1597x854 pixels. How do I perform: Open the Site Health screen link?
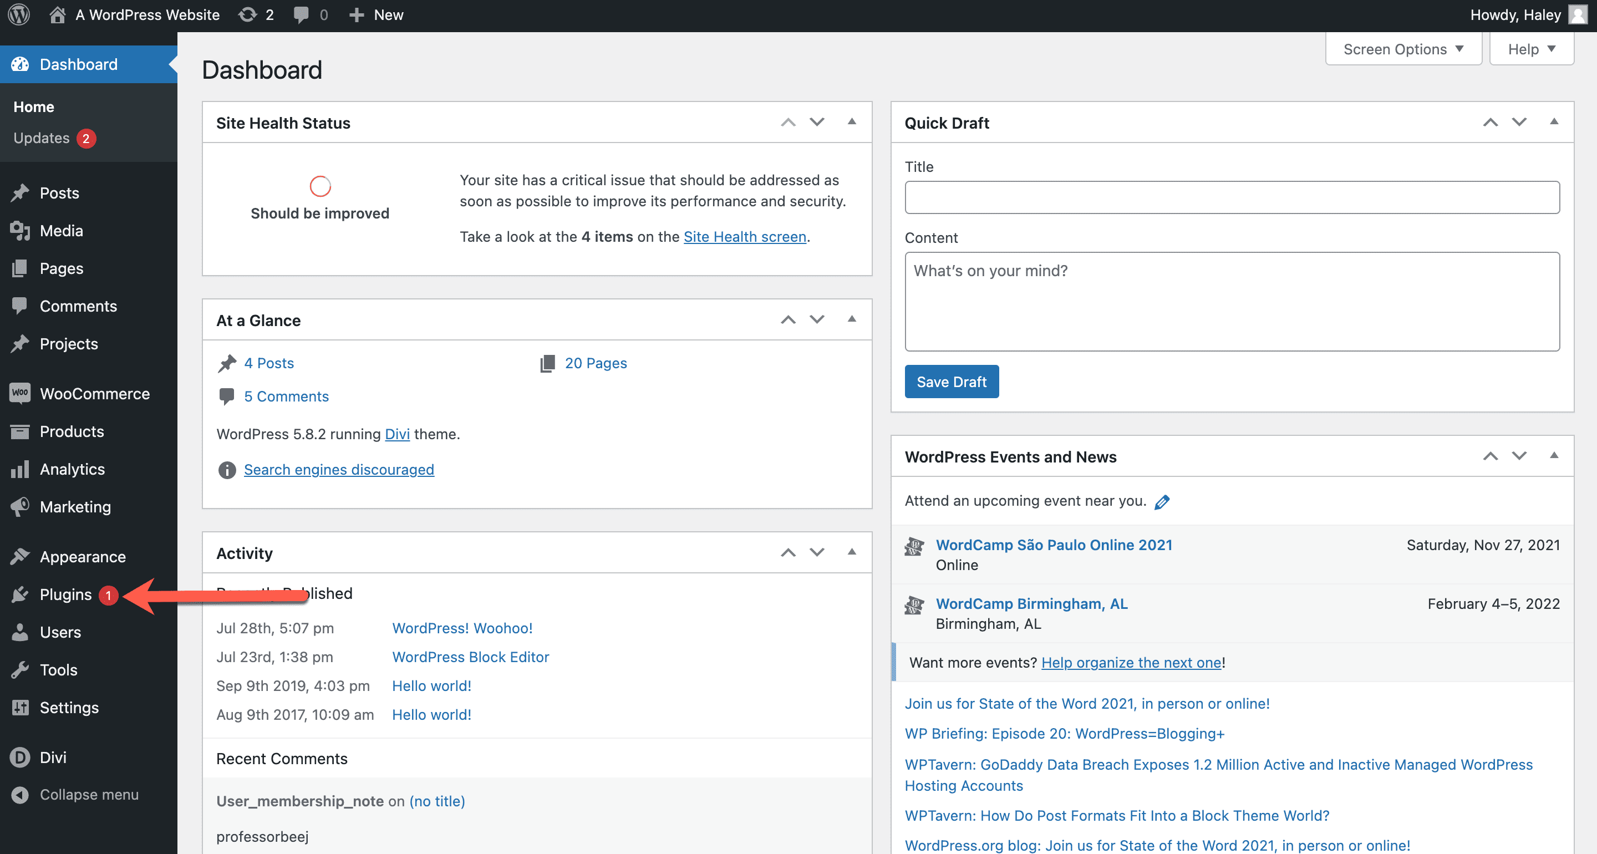pyautogui.click(x=745, y=236)
